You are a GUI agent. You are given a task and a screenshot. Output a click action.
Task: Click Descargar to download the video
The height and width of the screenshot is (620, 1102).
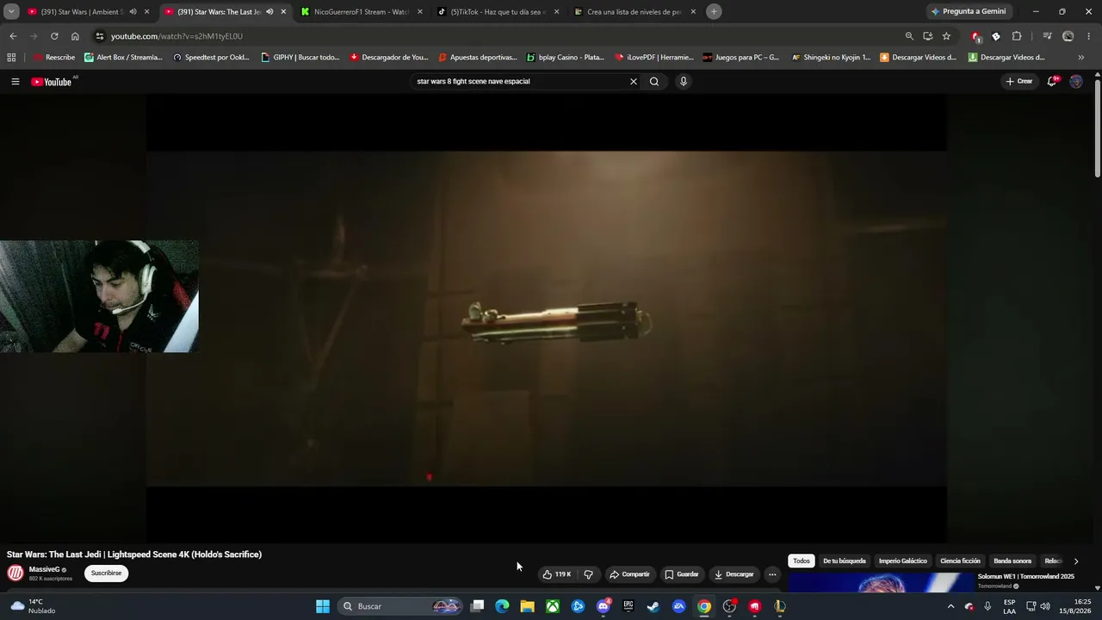coord(734,574)
